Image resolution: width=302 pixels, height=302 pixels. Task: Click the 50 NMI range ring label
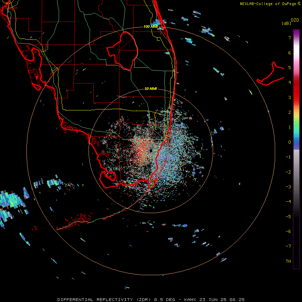tap(151, 89)
